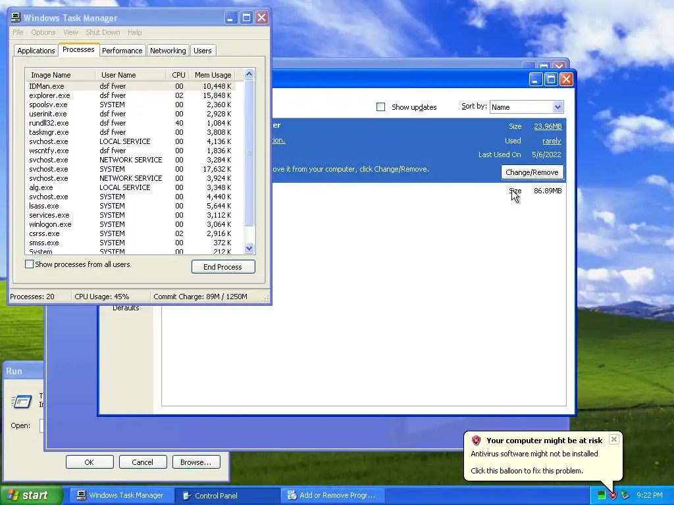Click the shield icon in the balloon
The image size is (674, 505).
pyautogui.click(x=476, y=440)
